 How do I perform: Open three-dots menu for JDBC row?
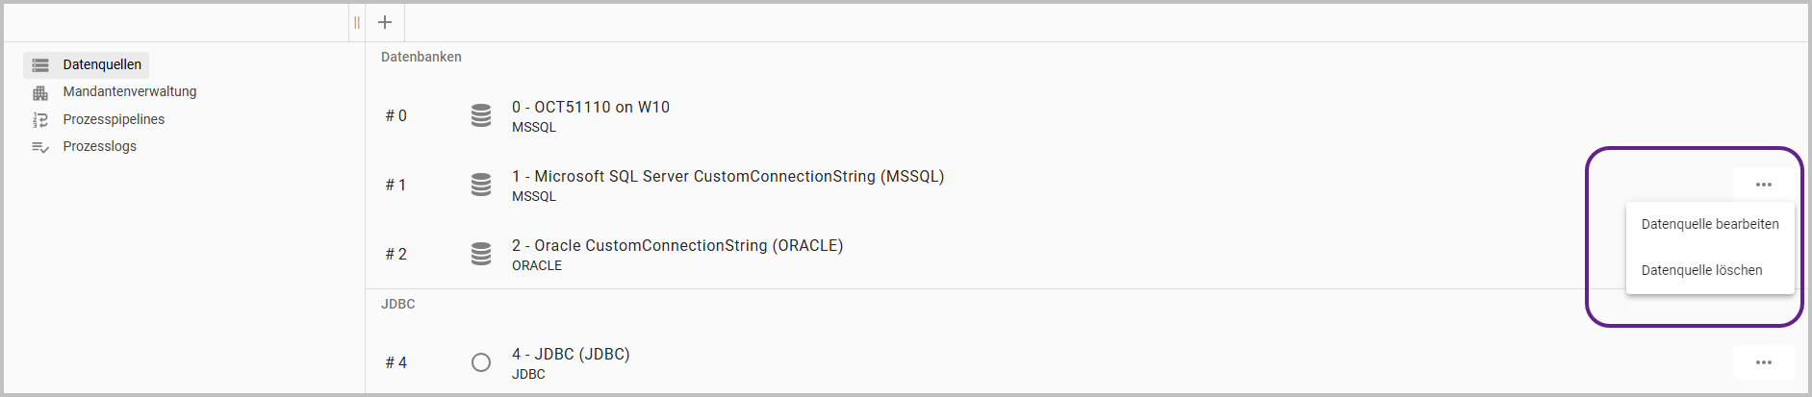(x=1763, y=362)
